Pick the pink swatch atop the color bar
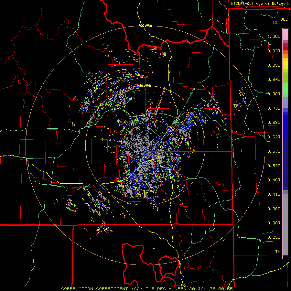The width and height of the screenshot is (291, 291). 286,34
